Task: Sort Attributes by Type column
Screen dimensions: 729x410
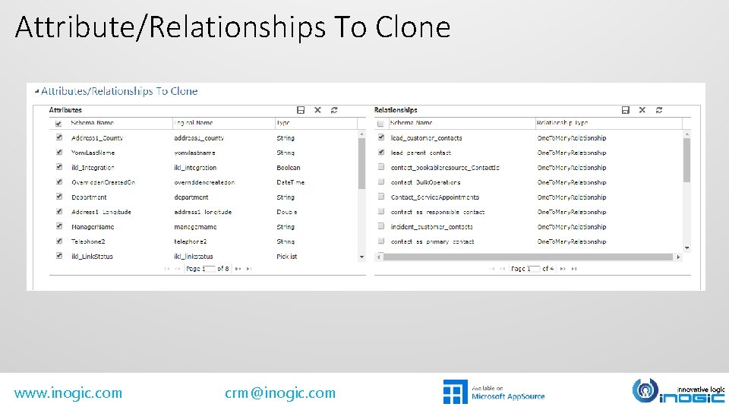Action: click(x=283, y=123)
